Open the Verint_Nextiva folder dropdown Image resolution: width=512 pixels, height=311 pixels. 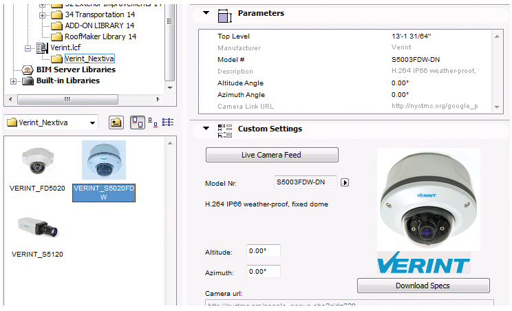point(92,123)
